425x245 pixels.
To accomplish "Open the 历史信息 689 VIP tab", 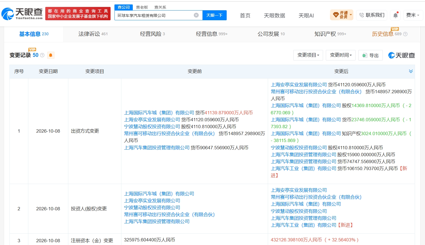I will [x=387, y=34].
